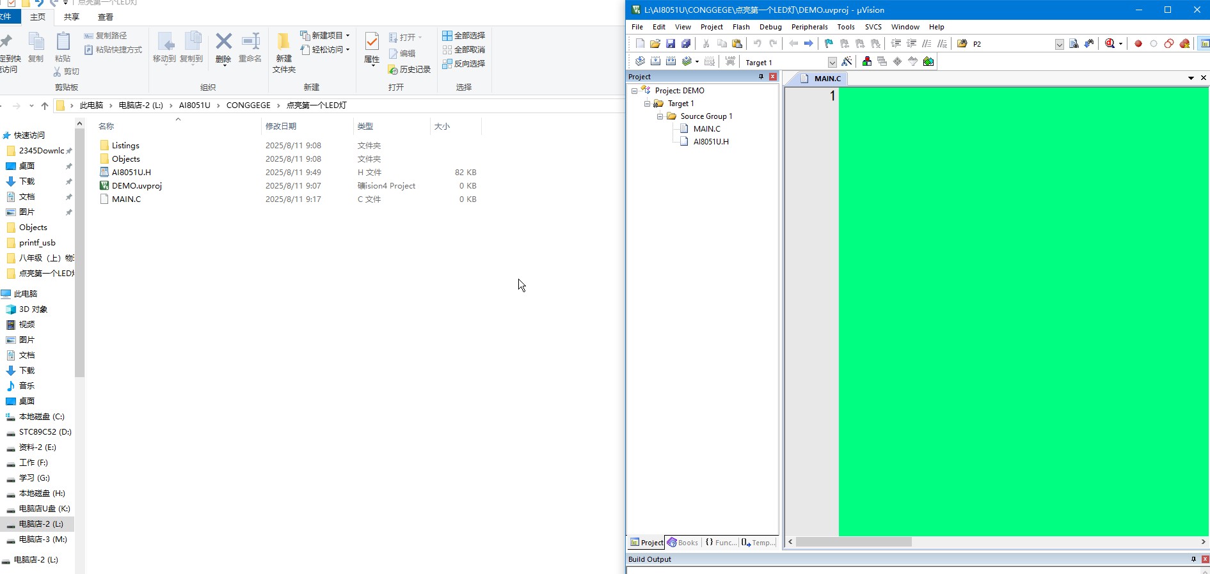Collapse the Source Group 1 tree node
This screenshot has width=1210, height=574.
click(x=660, y=116)
